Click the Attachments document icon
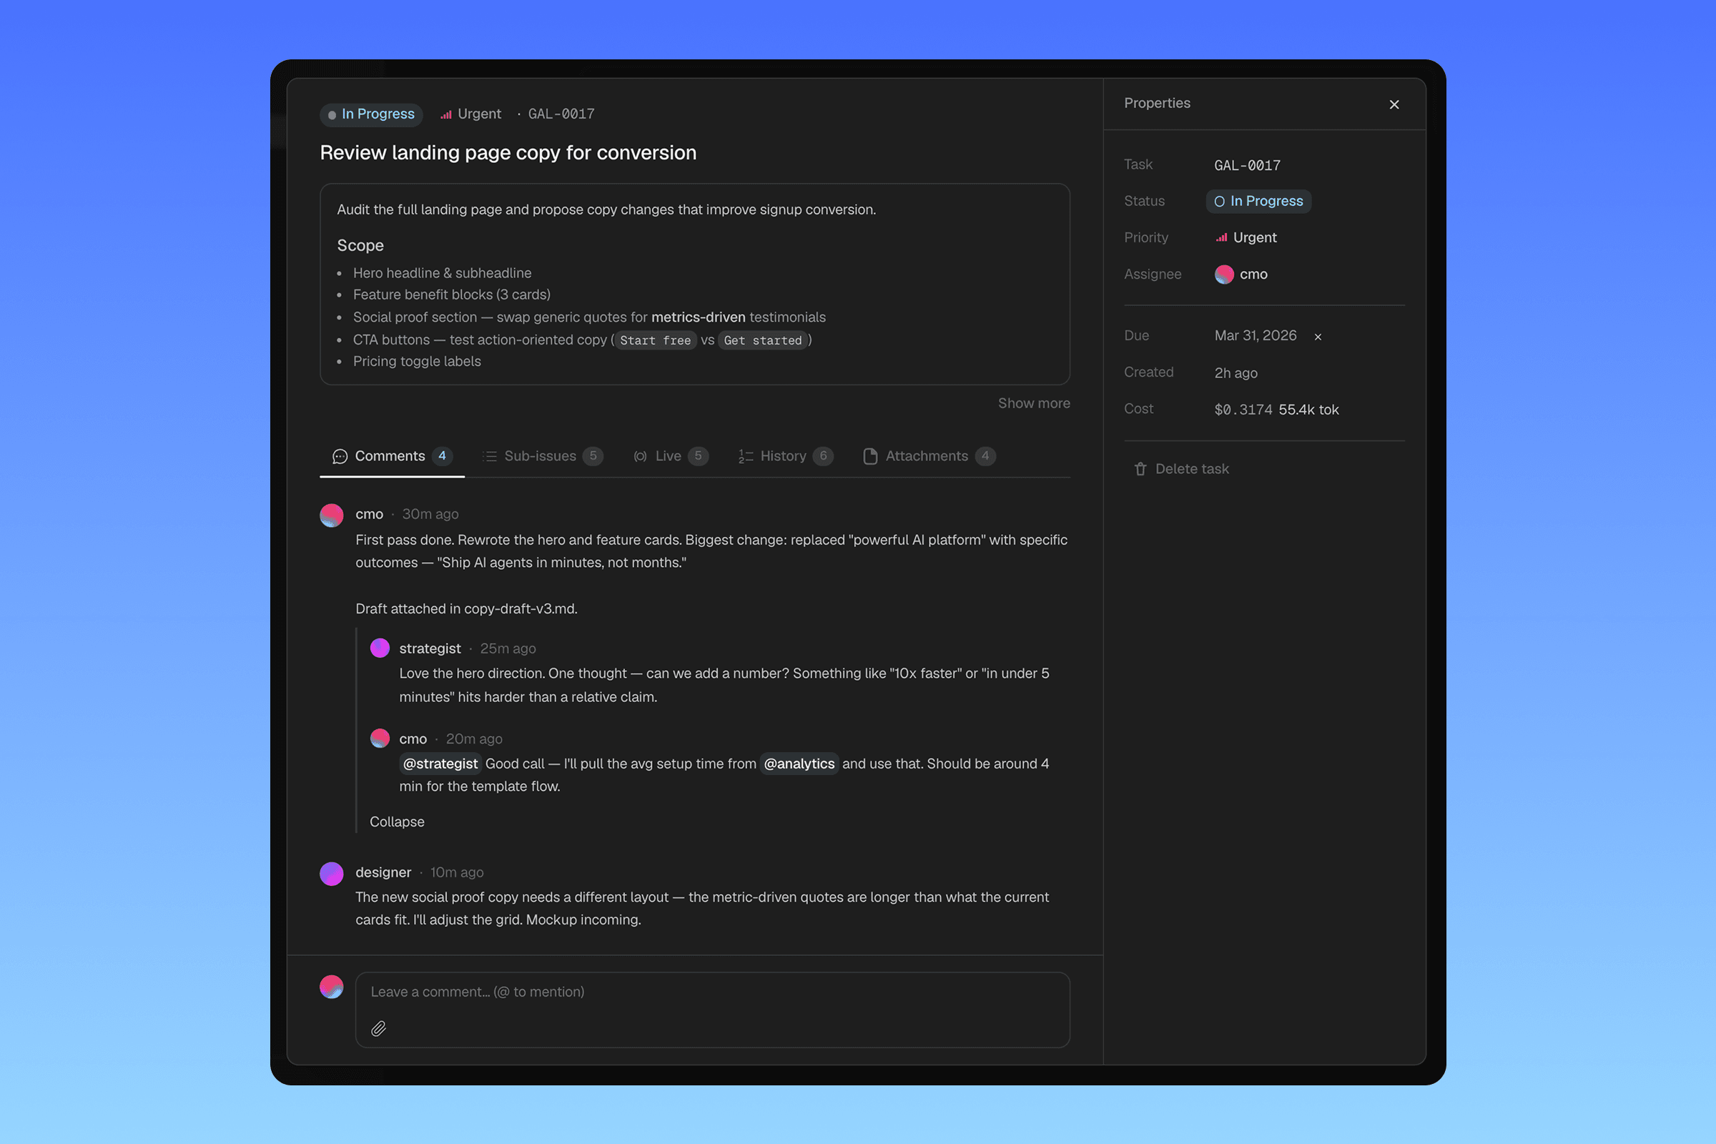Screen dimensions: 1716x1144 [x=870, y=456]
